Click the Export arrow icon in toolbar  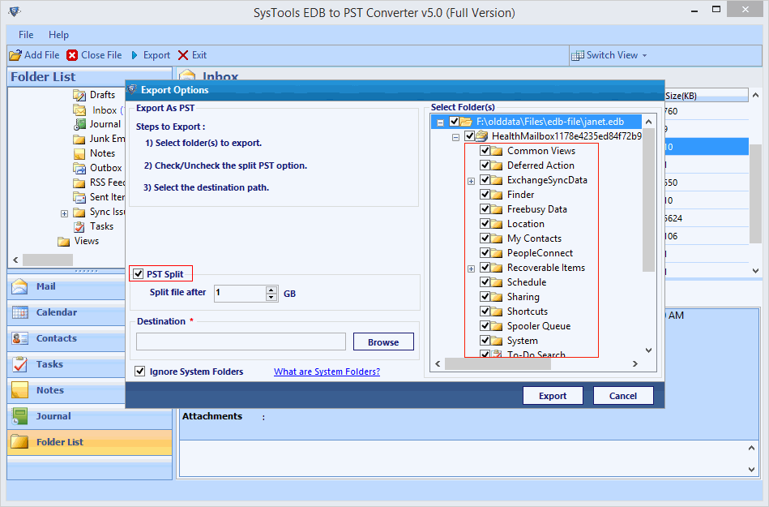(135, 55)
